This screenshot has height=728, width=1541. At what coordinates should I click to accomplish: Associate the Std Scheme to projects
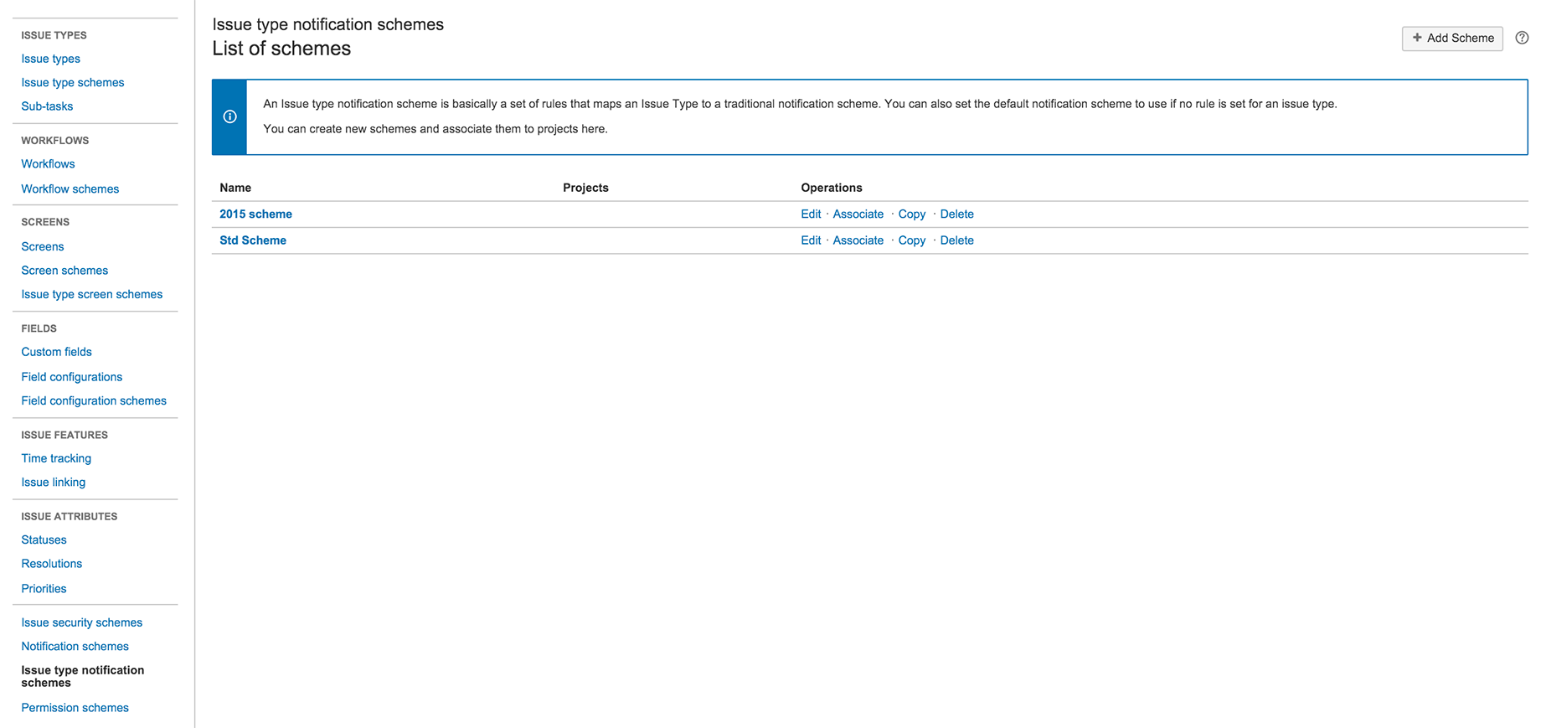[x=858, y=240]
